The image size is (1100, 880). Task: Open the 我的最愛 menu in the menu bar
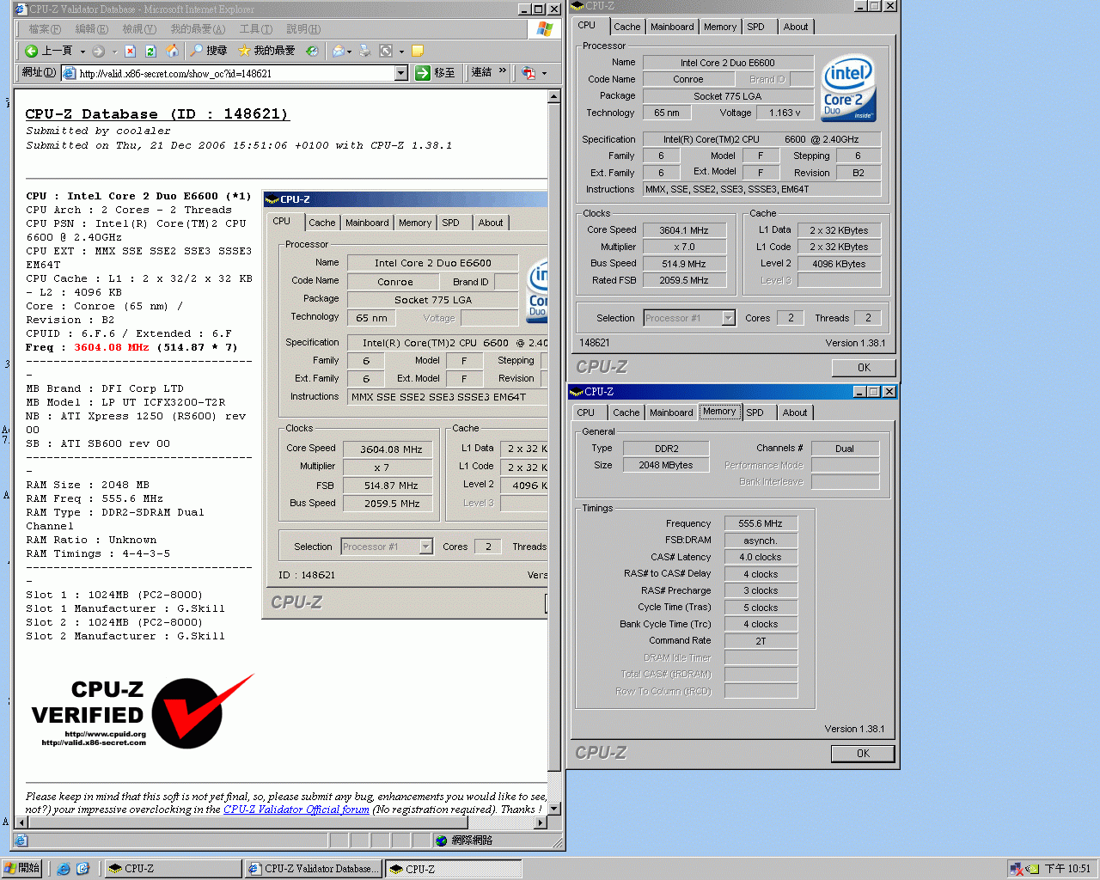pyautogui.click(x=198, y=29)
